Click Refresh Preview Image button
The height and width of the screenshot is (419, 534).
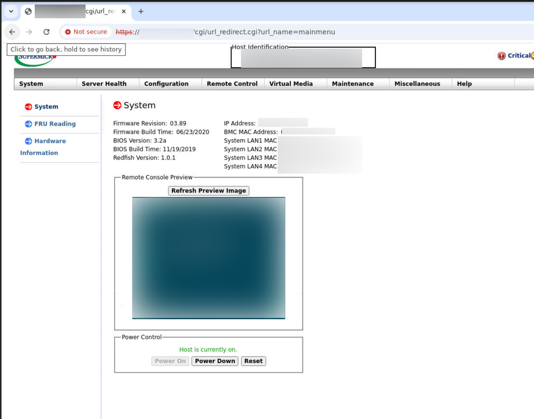[x=209, y=191]
